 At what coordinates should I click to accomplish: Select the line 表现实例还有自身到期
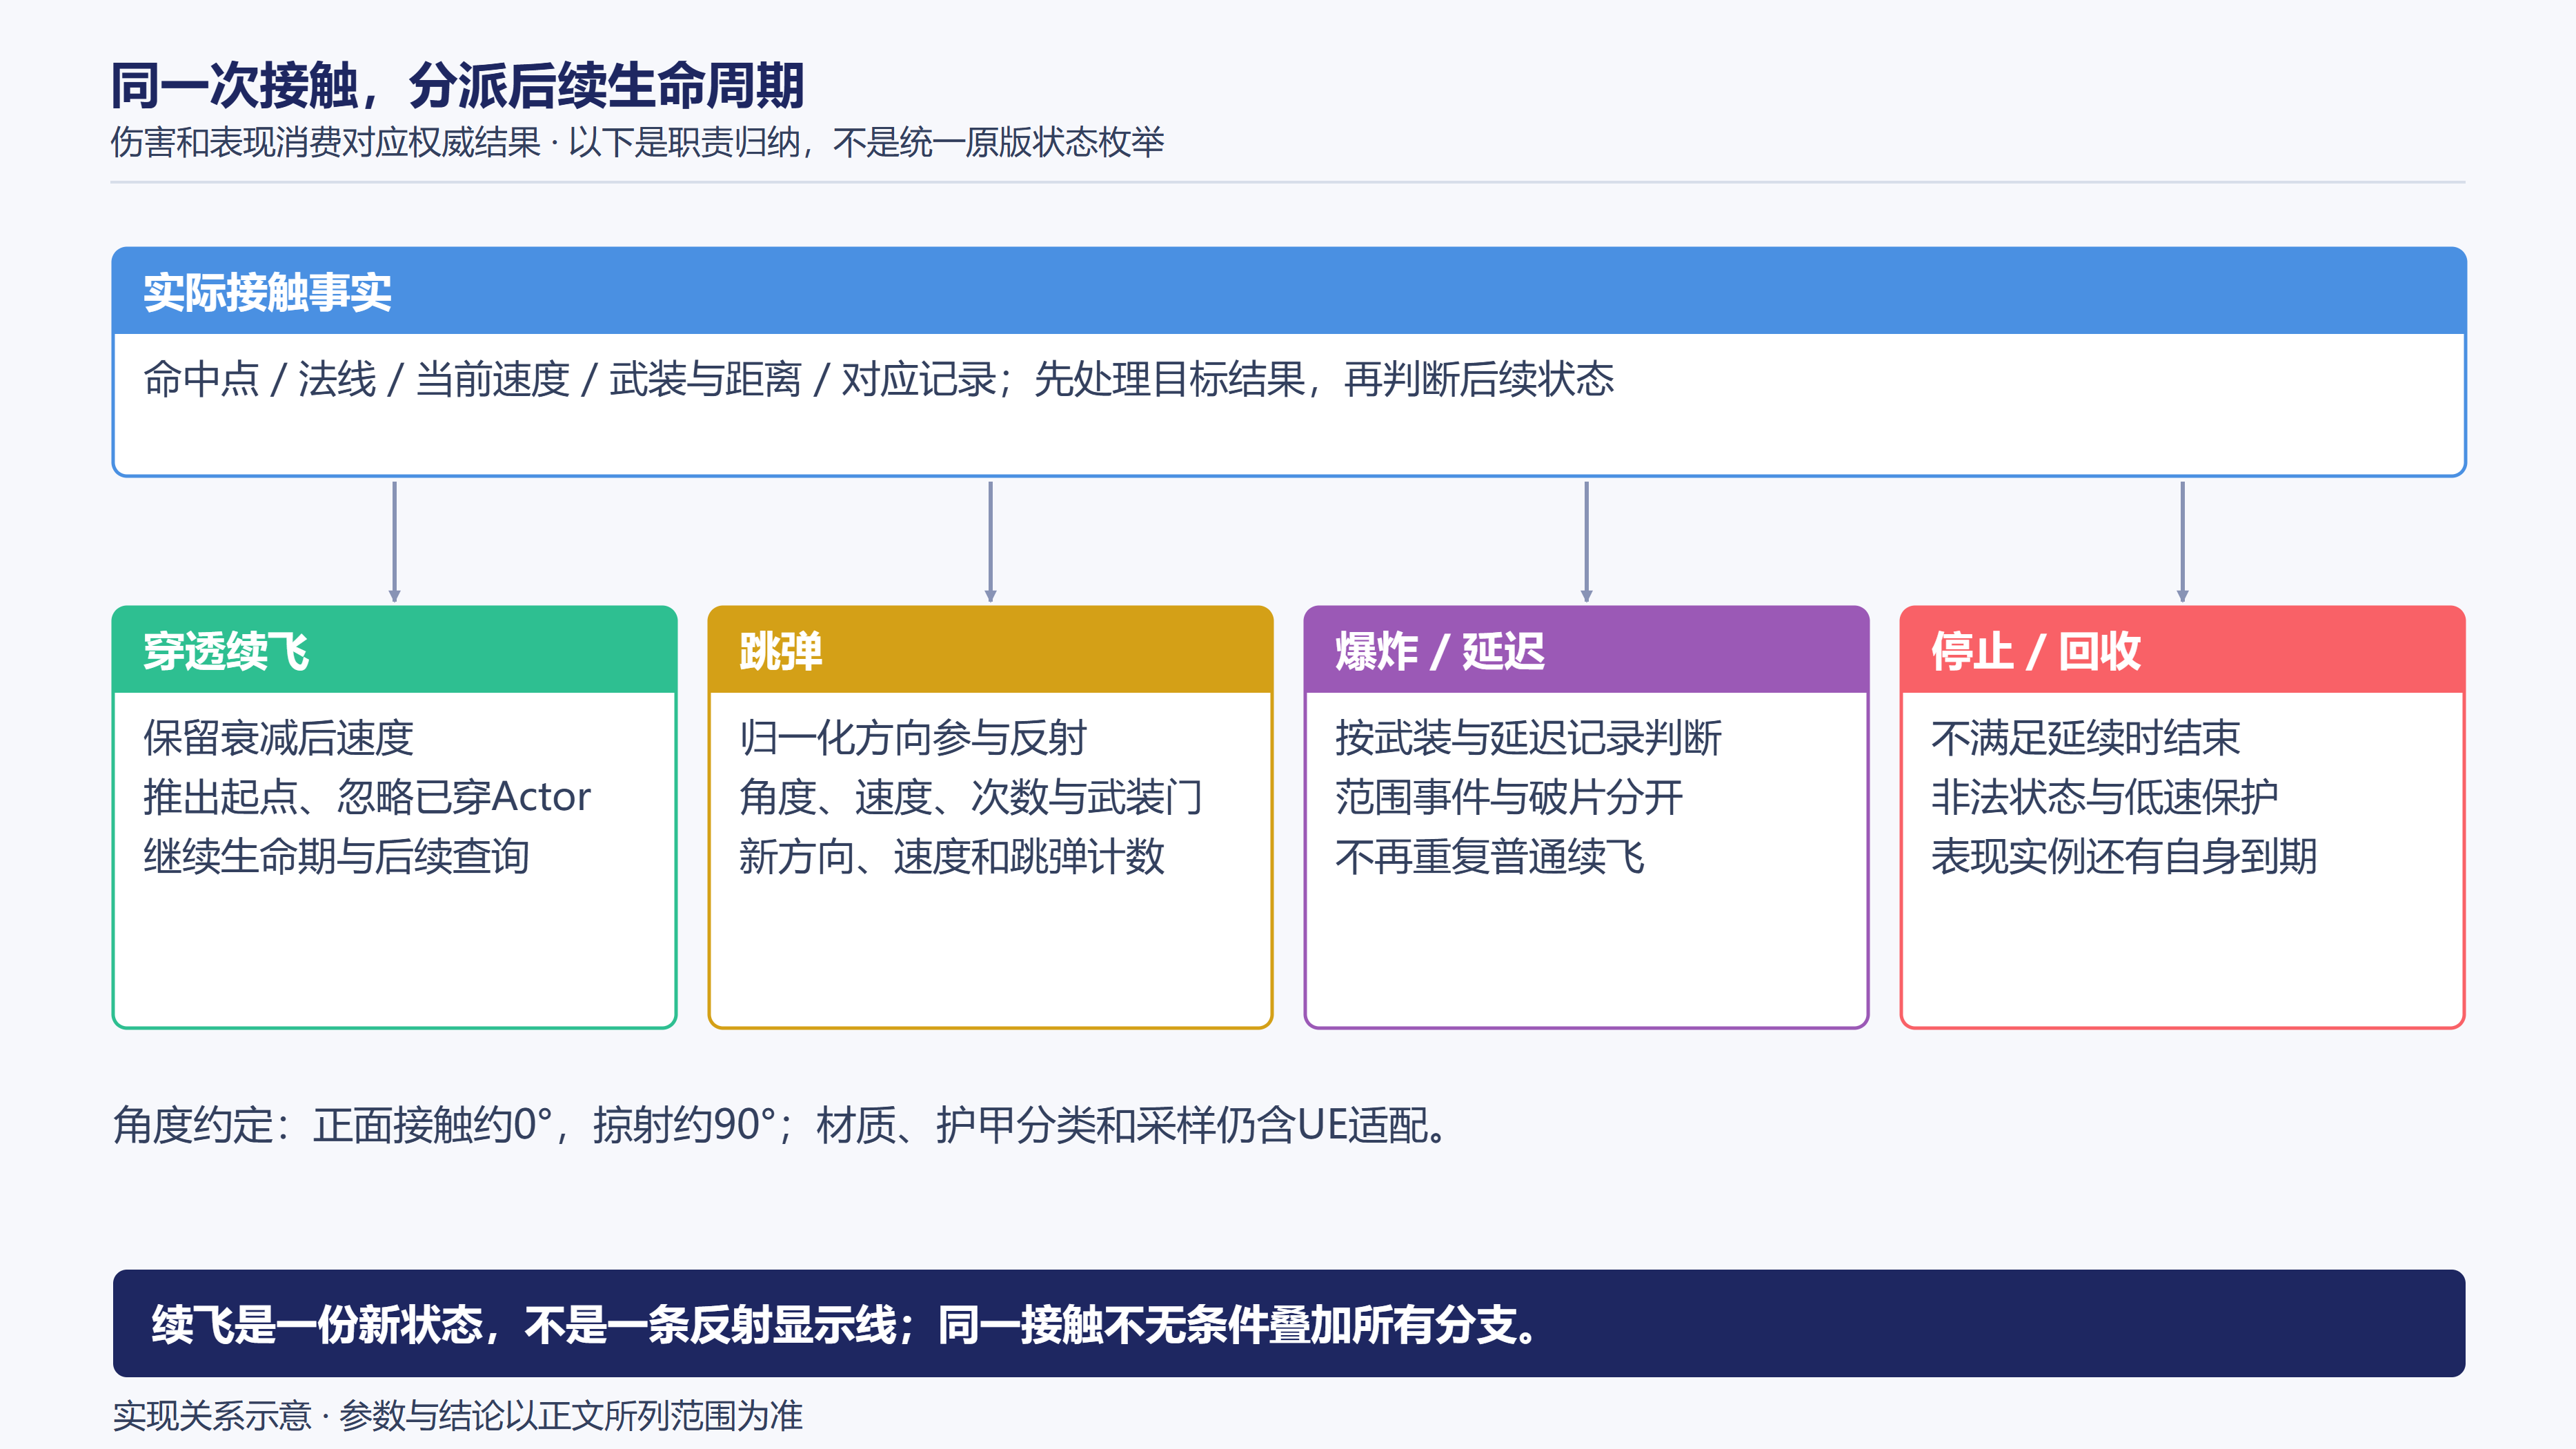point(2124,856)
